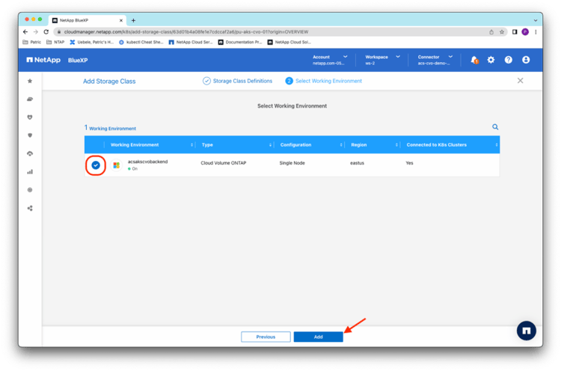Click the Add button
The image size is (561, 371).
[318, 337]
